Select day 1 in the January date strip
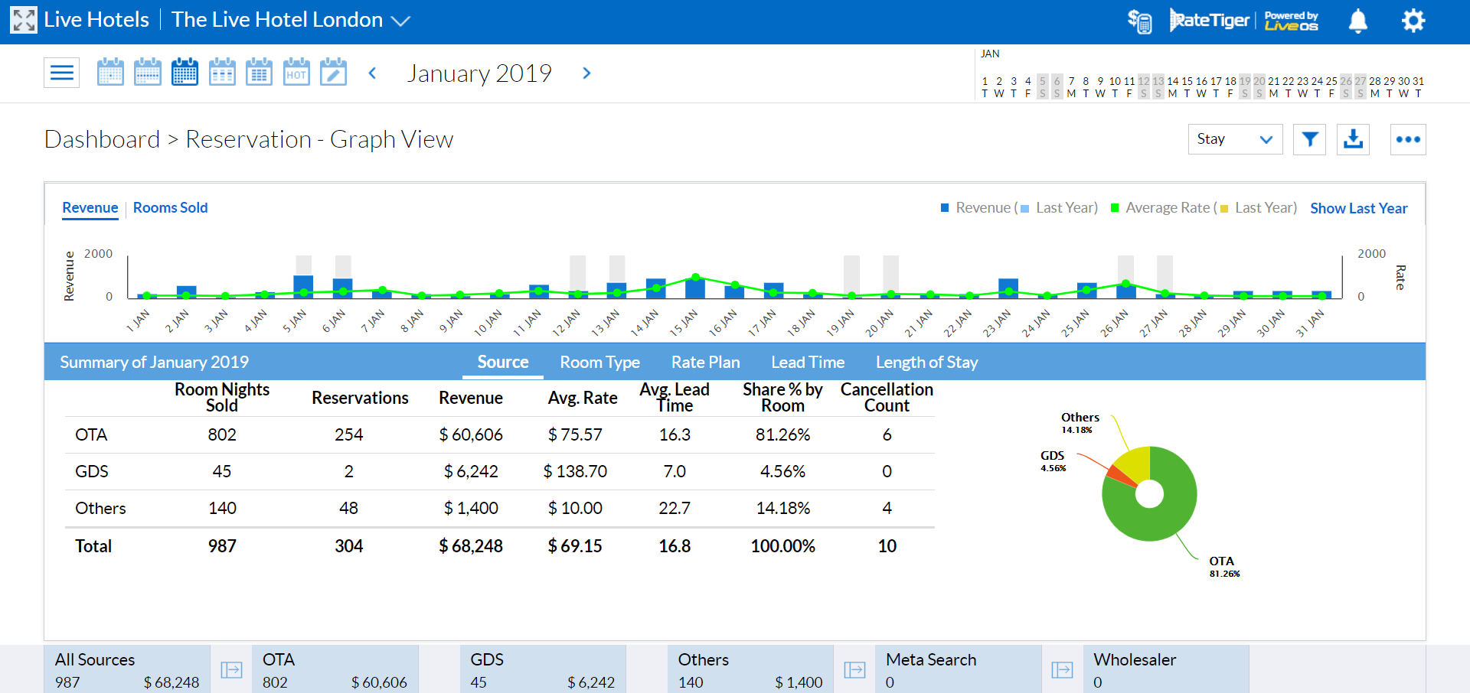The width and height of the screenshot is (1470, 693). (x=985, y=86)
